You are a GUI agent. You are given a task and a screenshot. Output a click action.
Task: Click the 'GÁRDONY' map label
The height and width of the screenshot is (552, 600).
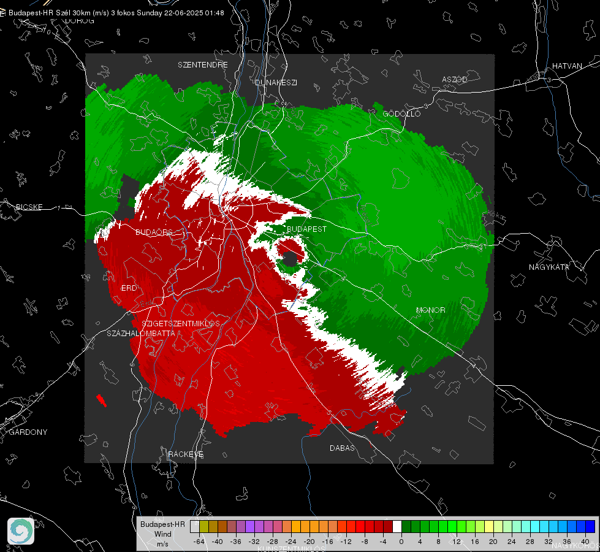tap(28, 432)
